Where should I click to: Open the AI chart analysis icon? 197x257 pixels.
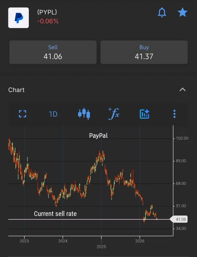pos(144,114)
